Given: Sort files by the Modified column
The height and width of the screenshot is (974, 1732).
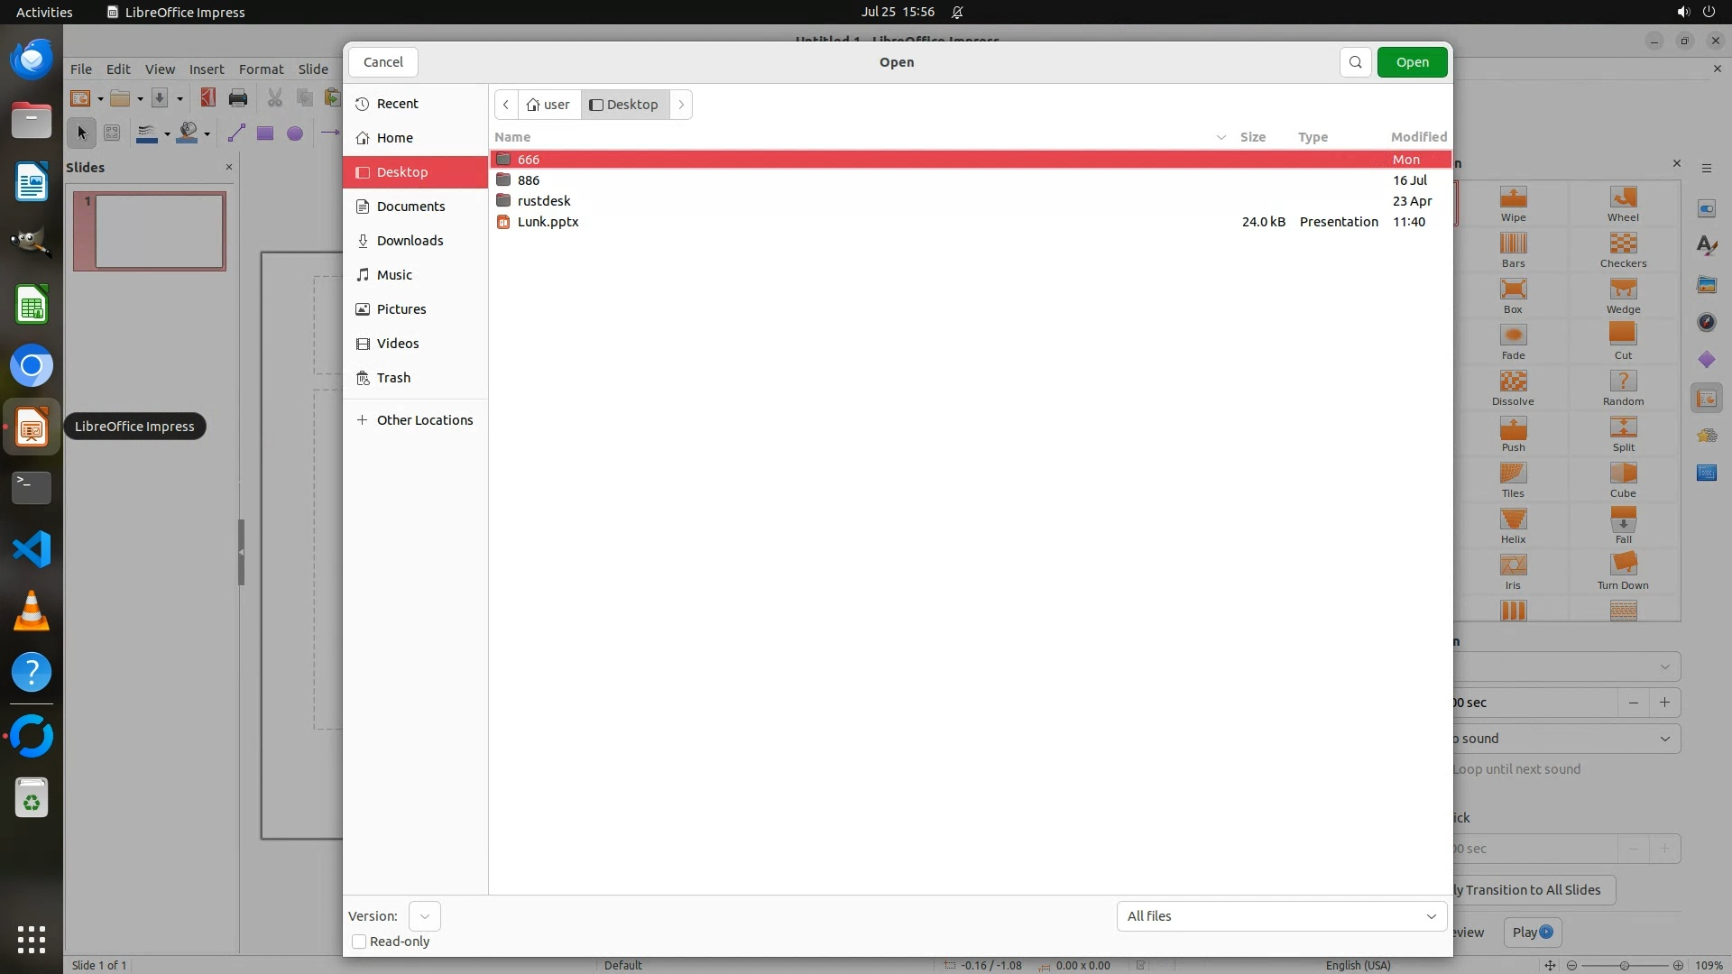Looking at the screenshot, I should (1418, 137).
